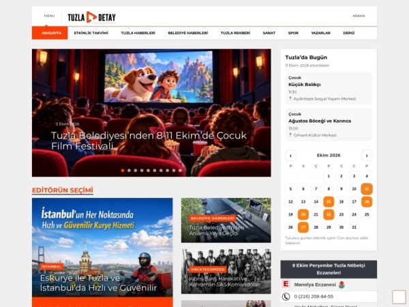Open the MENU button in header
The height and width of the screenshot is (307, 409).
pyautogui.click(x=49, y=16)
